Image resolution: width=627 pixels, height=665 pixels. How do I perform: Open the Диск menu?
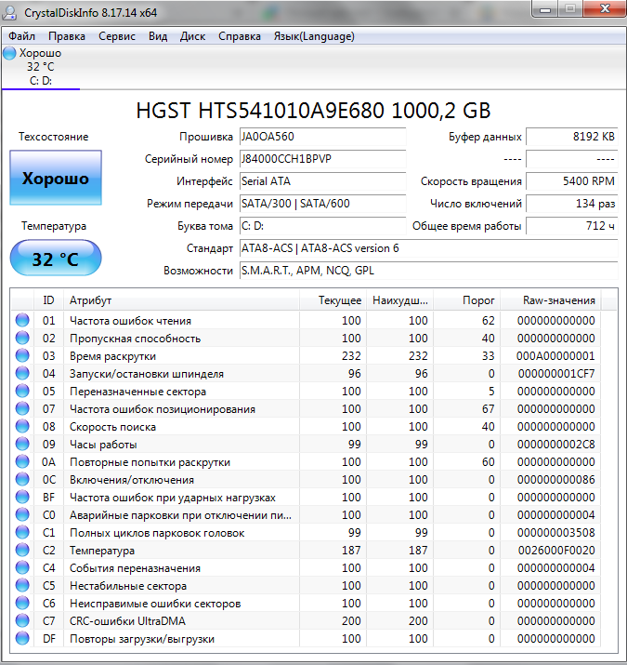click(x=192, y=36)
